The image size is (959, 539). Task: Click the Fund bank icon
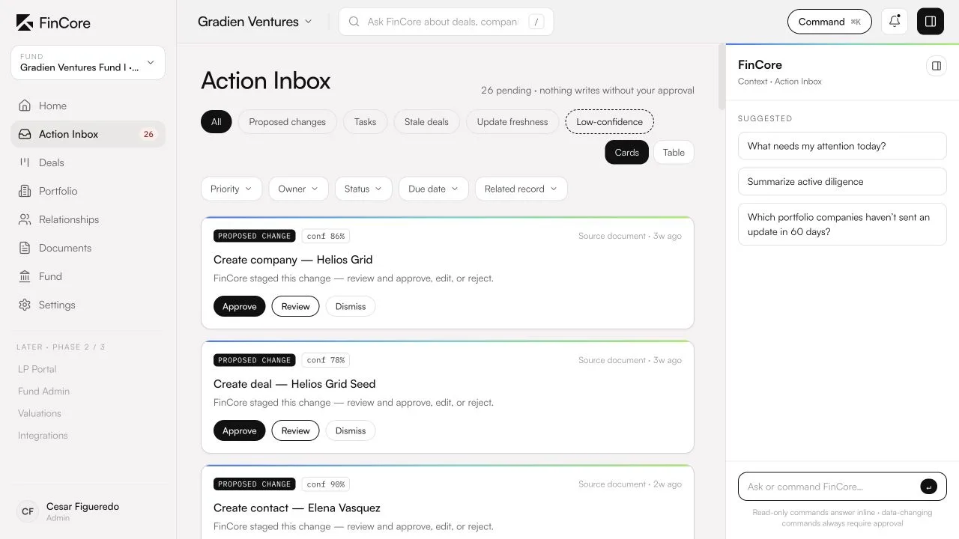tap(25, 276)
